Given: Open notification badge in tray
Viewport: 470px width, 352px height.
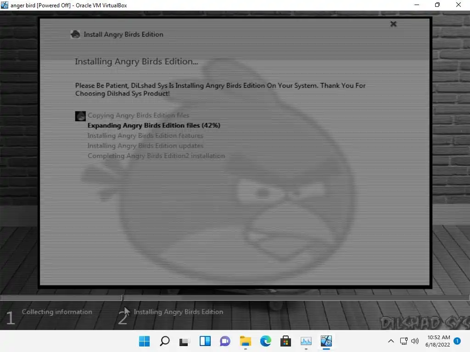Looking at the screenshot, I should [457, 341].
